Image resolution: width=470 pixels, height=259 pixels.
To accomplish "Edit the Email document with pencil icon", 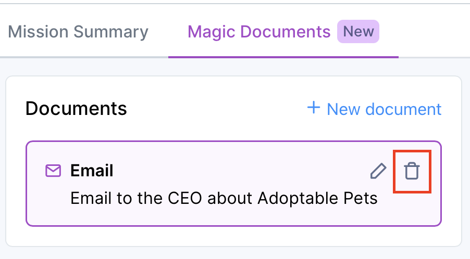I will tap(378, 171).
